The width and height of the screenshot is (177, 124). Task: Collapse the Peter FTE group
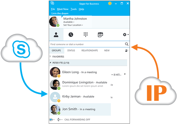pos(50,63)
